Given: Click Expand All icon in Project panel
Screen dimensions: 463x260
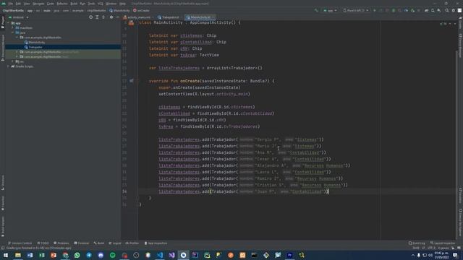Looking at the screenshot, I should coord(97,17).
